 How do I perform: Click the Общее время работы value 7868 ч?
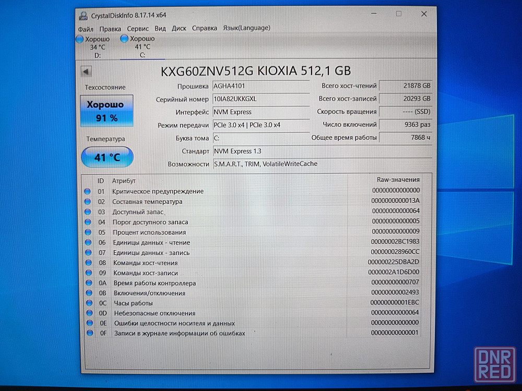(406, 137)
